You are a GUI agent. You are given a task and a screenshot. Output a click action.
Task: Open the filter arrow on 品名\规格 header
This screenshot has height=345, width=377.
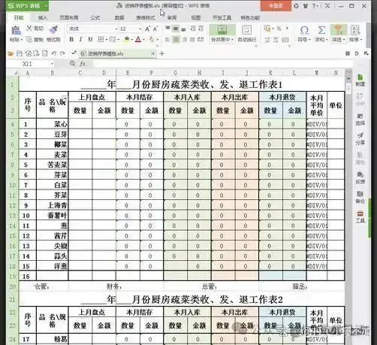pos(65,98)
